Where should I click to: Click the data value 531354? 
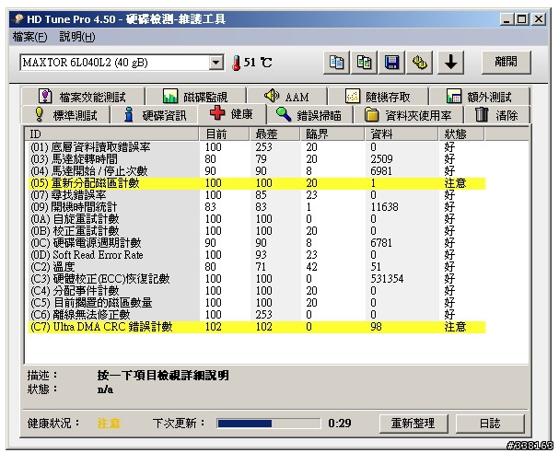[387, 279]
